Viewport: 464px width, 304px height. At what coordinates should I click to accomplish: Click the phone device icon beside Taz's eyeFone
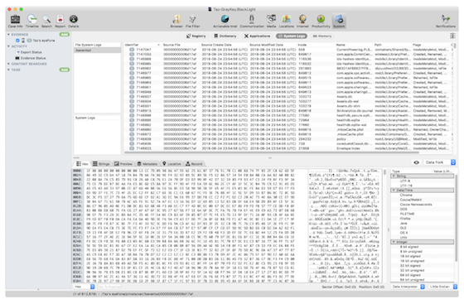(23, 41)
